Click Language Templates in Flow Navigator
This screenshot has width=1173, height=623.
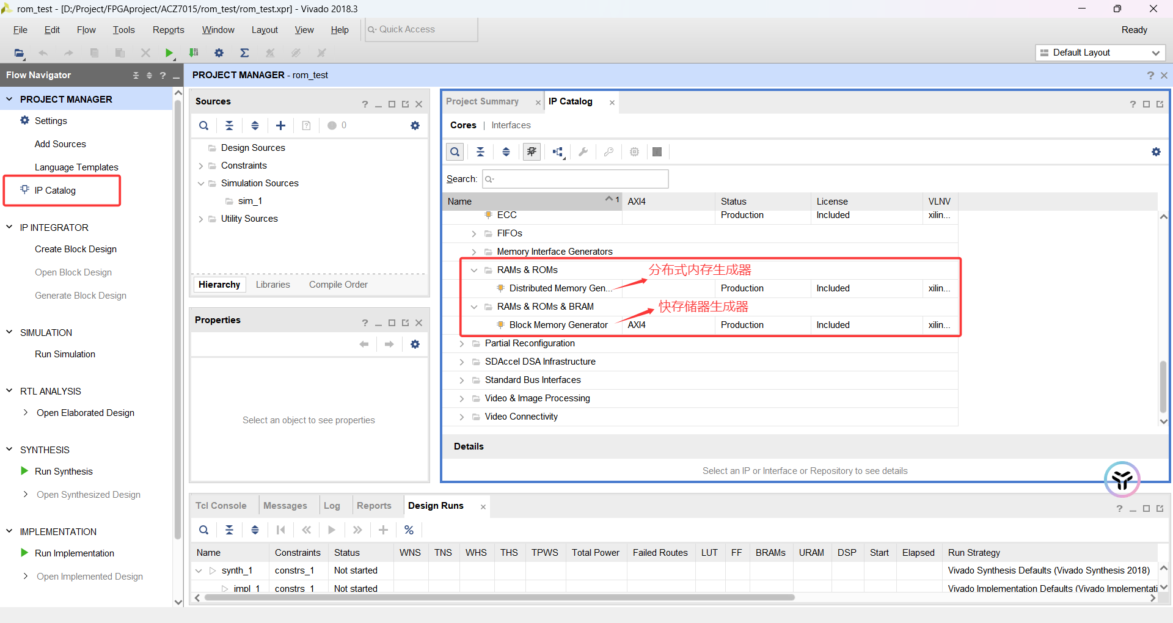pyautogui.click(x=76, y=167)
